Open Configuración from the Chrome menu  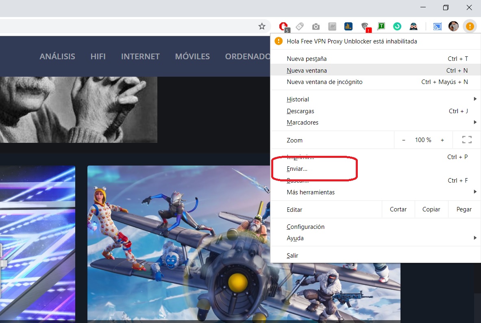coord(305,227)
